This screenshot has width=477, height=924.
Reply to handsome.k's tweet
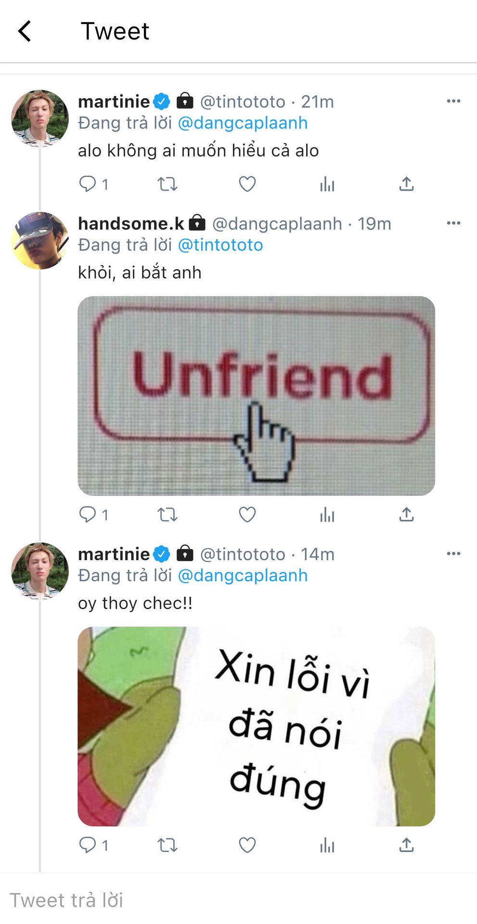(88, 514)
